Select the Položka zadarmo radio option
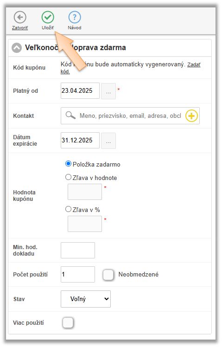 coord(68,164)
